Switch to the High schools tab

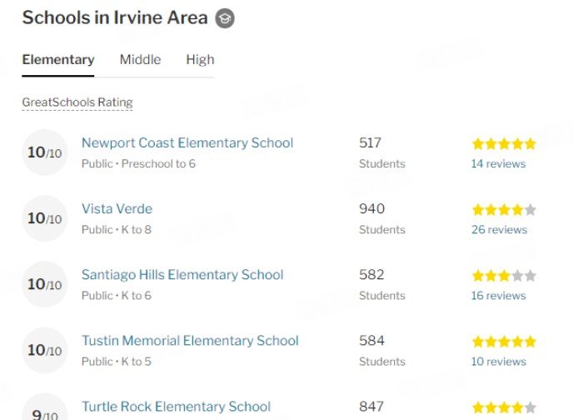point(200,59)
